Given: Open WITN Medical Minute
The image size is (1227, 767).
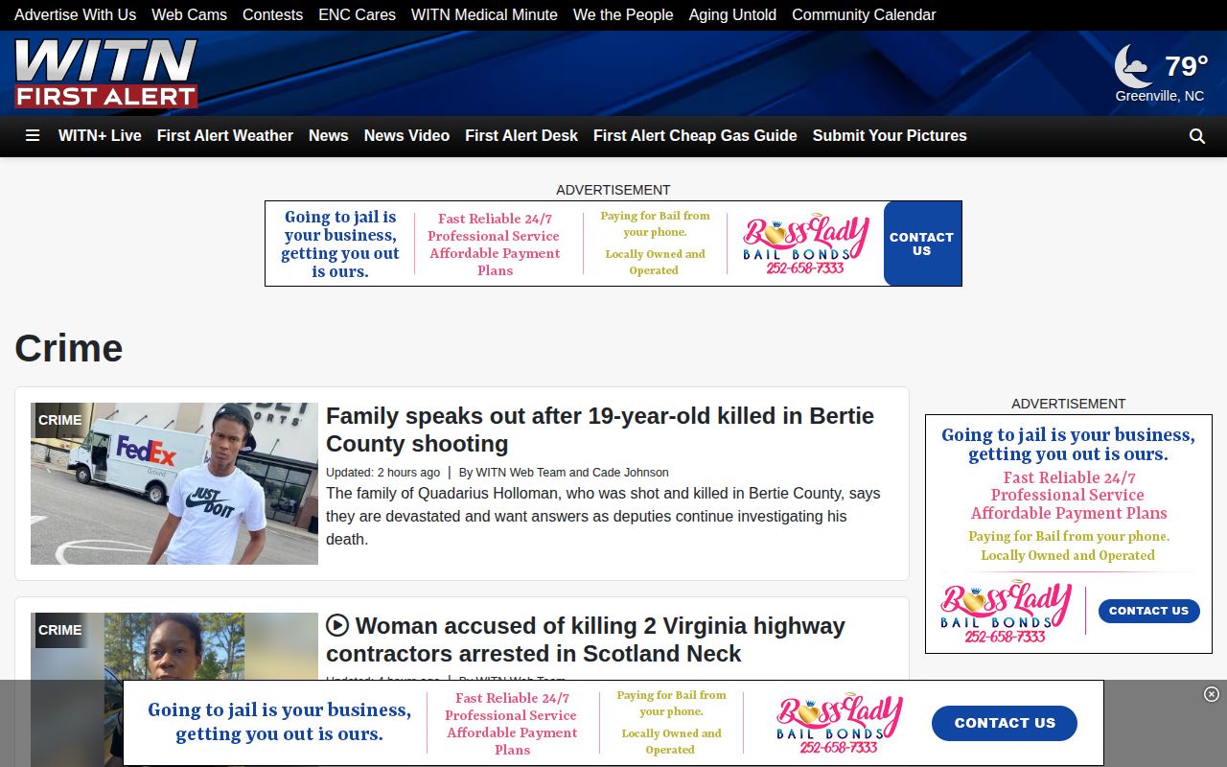Looking at the screenshot, I should pyautogui.click(x=484, y=14).
